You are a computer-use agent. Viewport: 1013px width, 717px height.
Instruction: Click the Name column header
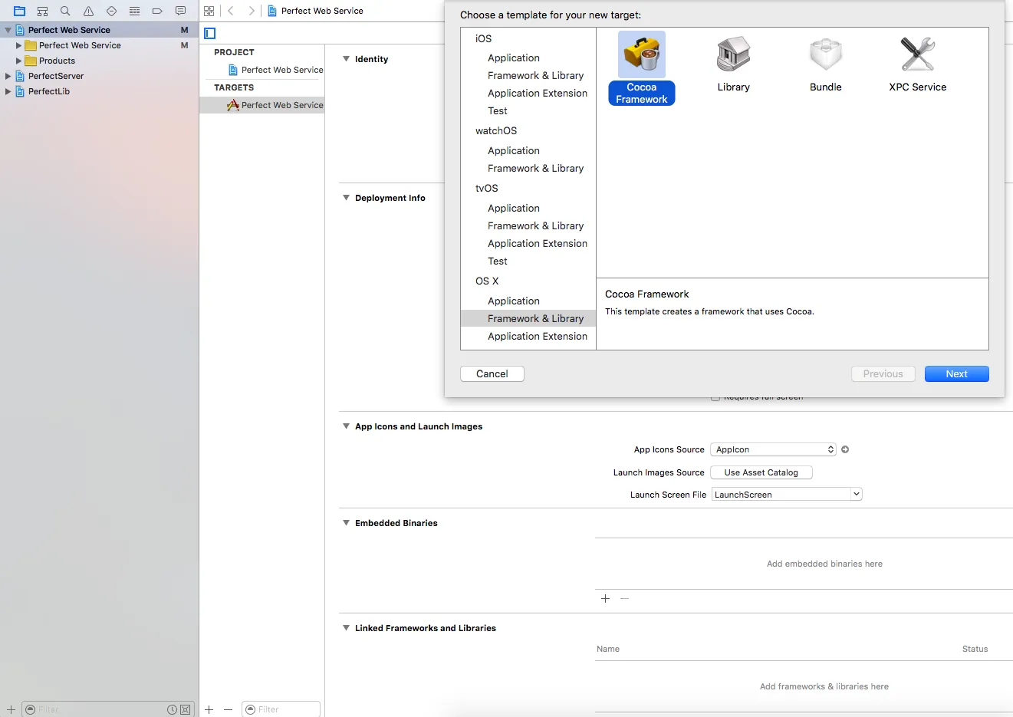(x=608, y=649)
